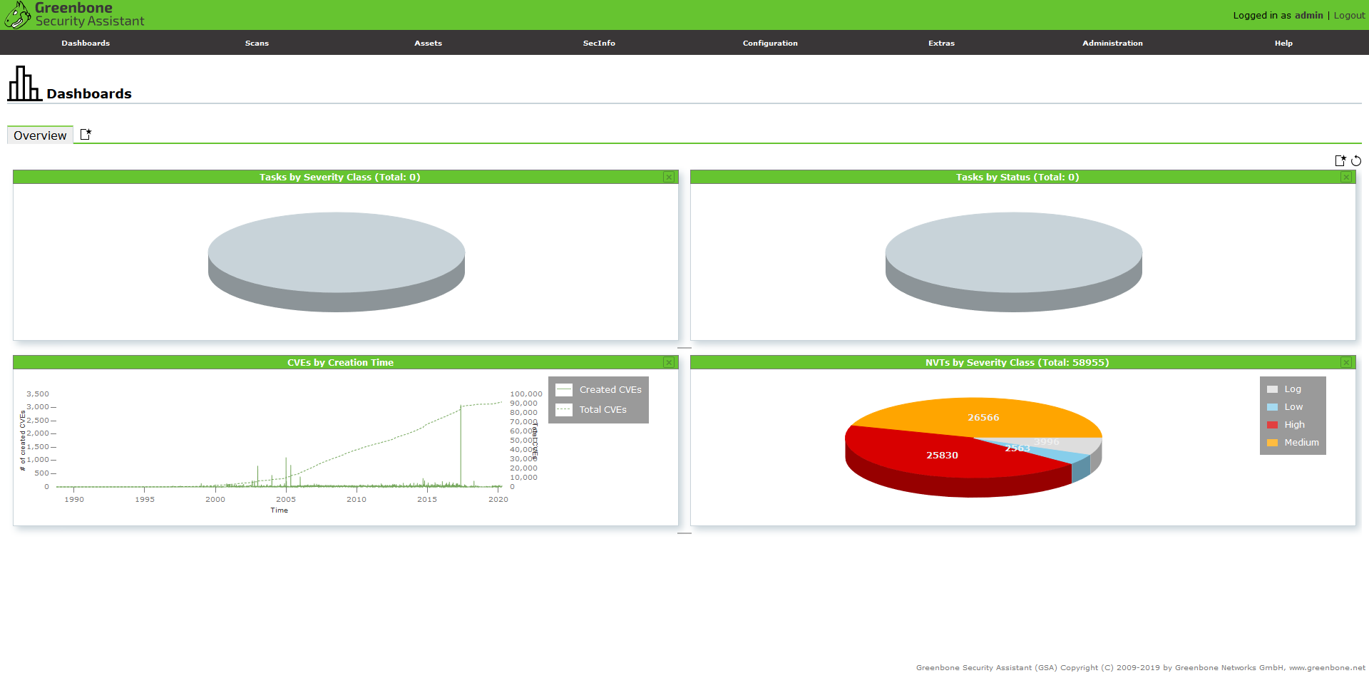The width and height of the screenshot is (1369, 673).
Task: Open the Administration menu
Action: (1112, 43)
